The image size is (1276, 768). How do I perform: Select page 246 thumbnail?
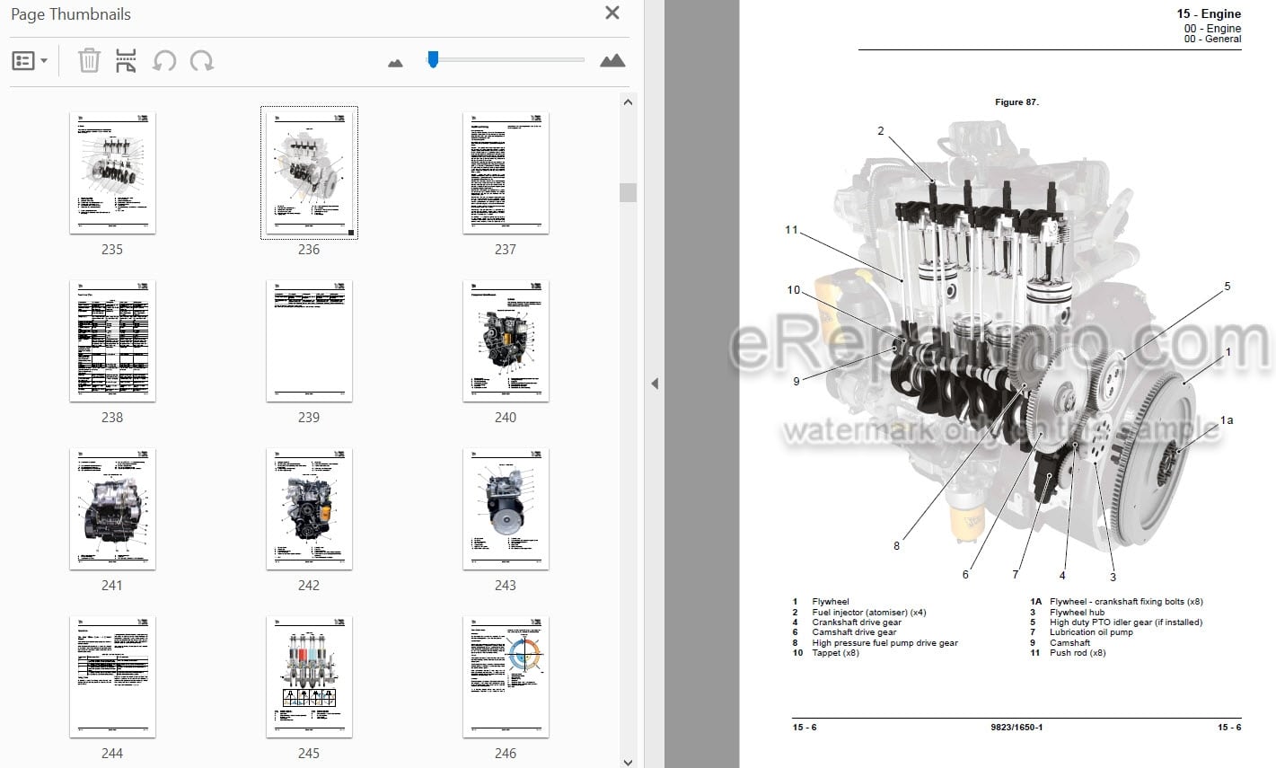tap(506, 676)
